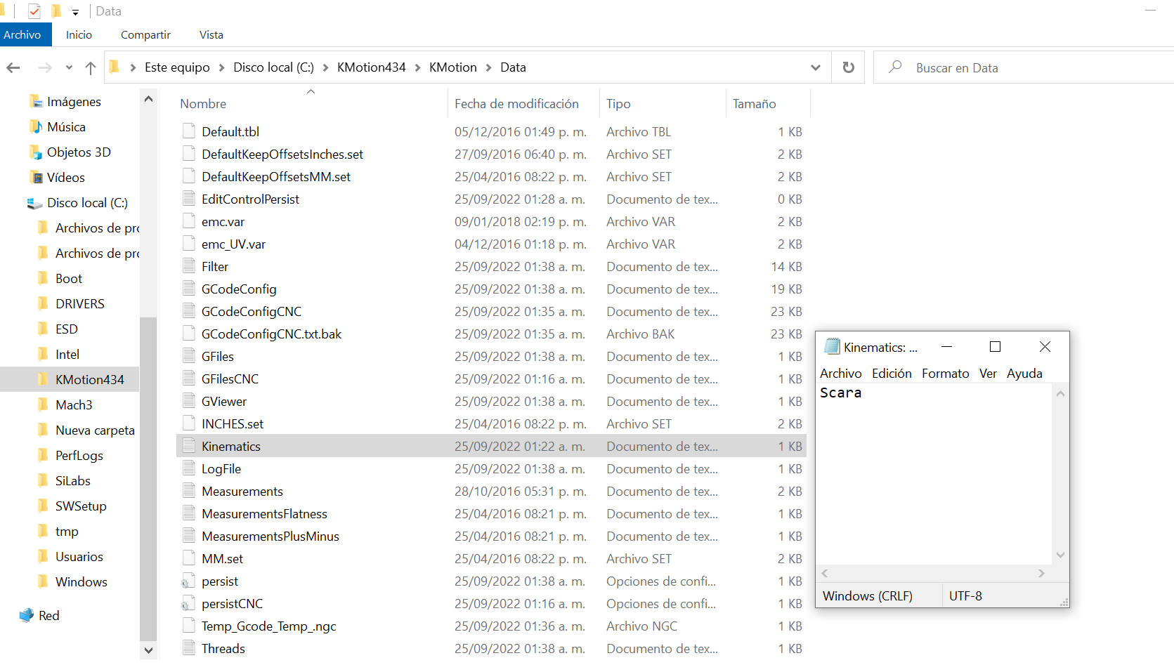Click KMotion434 in the address breadcrumb
The height and width of the screenshot is (665, 1174).
371,67
